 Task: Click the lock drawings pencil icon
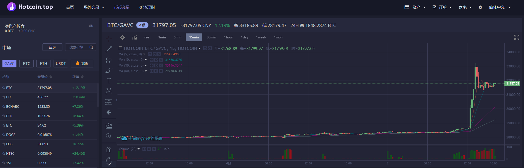click(x=108, y=159)
